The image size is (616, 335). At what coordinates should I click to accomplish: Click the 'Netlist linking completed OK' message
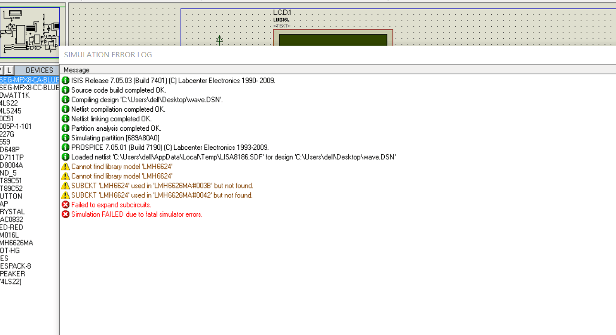pos(111,119)
